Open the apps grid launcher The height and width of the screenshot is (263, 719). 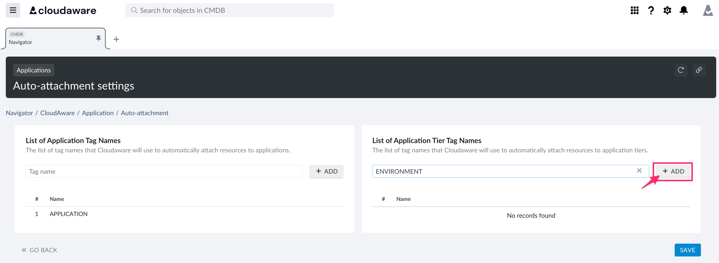pos(634,10)
